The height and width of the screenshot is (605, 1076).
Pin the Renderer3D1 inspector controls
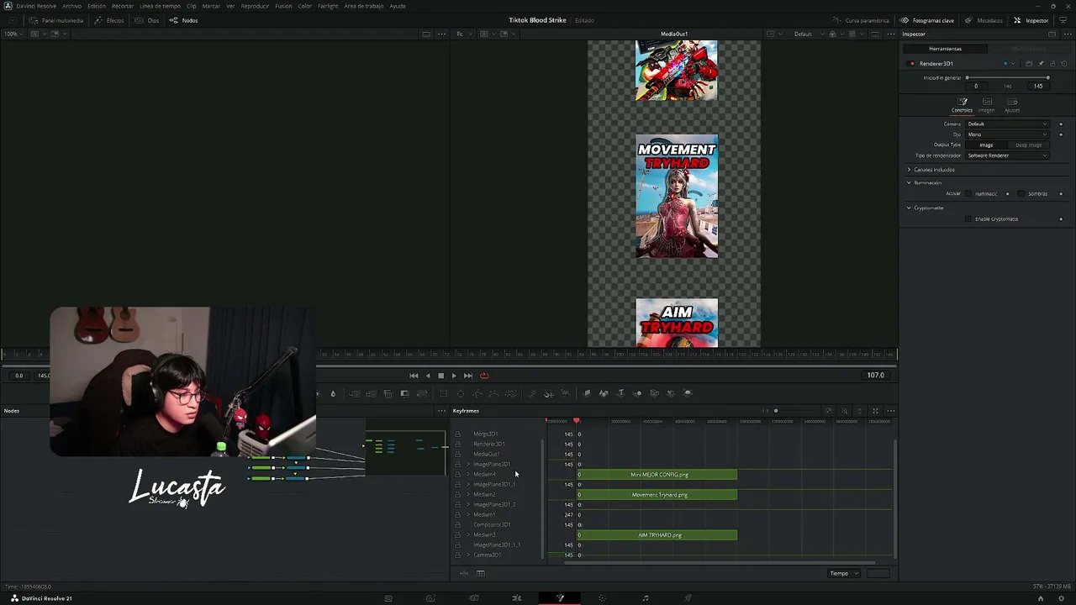pyautogui.click(x=1041, y=64)
